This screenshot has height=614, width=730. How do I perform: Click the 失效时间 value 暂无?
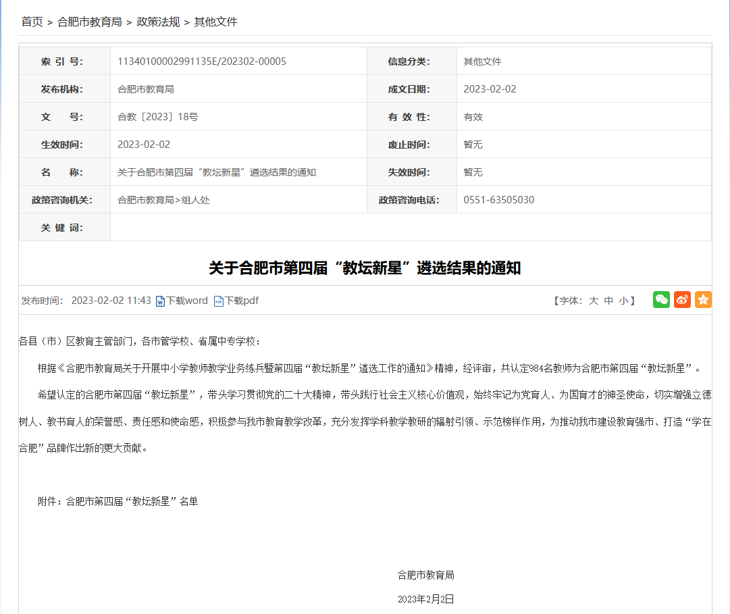coord(473,172)
